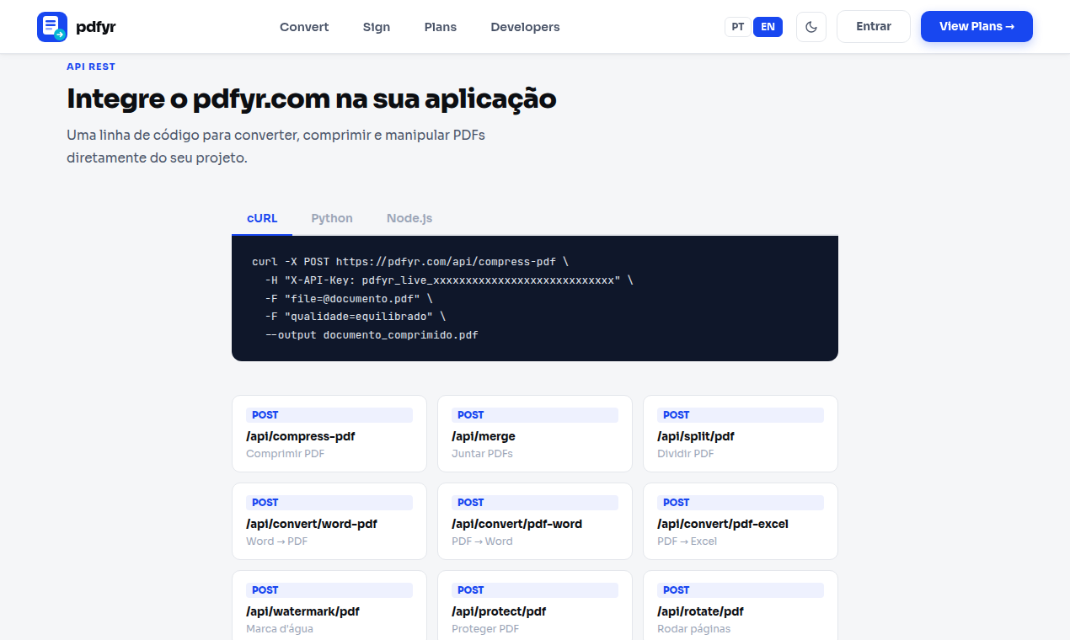Click POST badge on merge card
1070x640 pixels.
click(535, 415)
